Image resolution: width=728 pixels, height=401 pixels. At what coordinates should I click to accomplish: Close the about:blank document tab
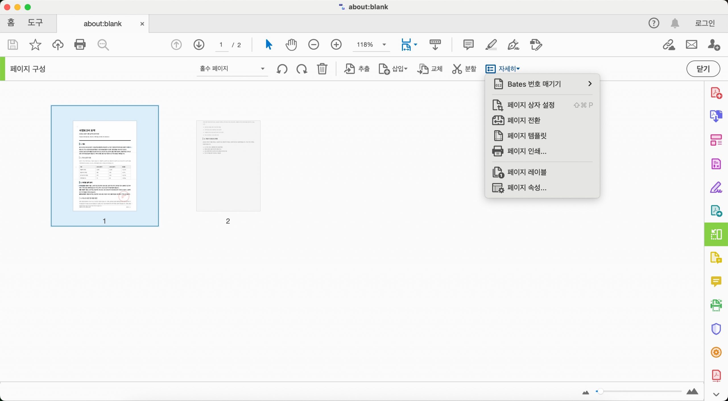coord(142,24)
